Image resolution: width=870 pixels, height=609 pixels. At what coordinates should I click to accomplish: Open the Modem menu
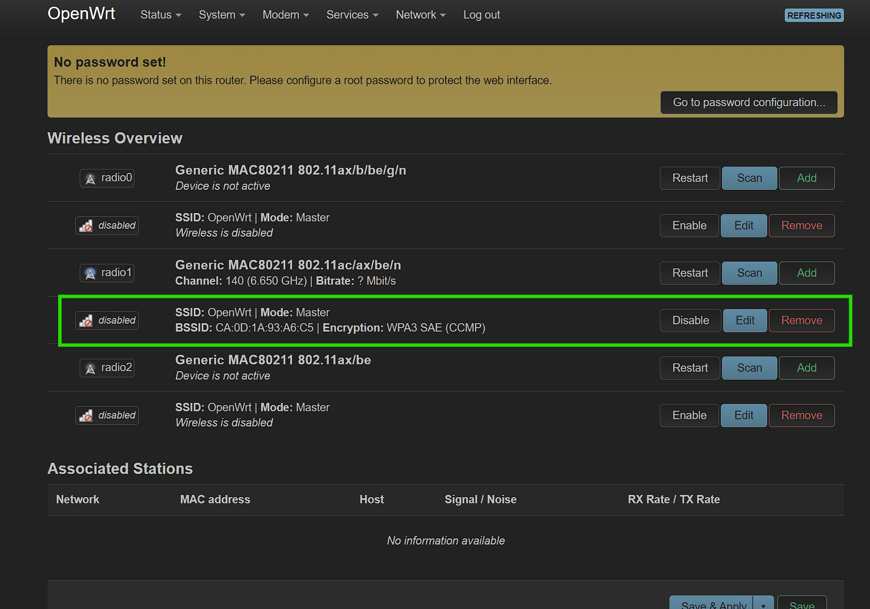click(x=285, y=15)
